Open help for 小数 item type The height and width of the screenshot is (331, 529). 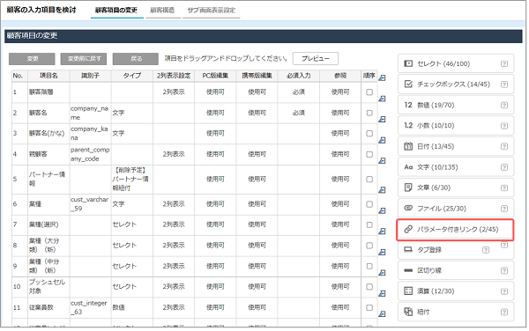[x=504, y=126]
